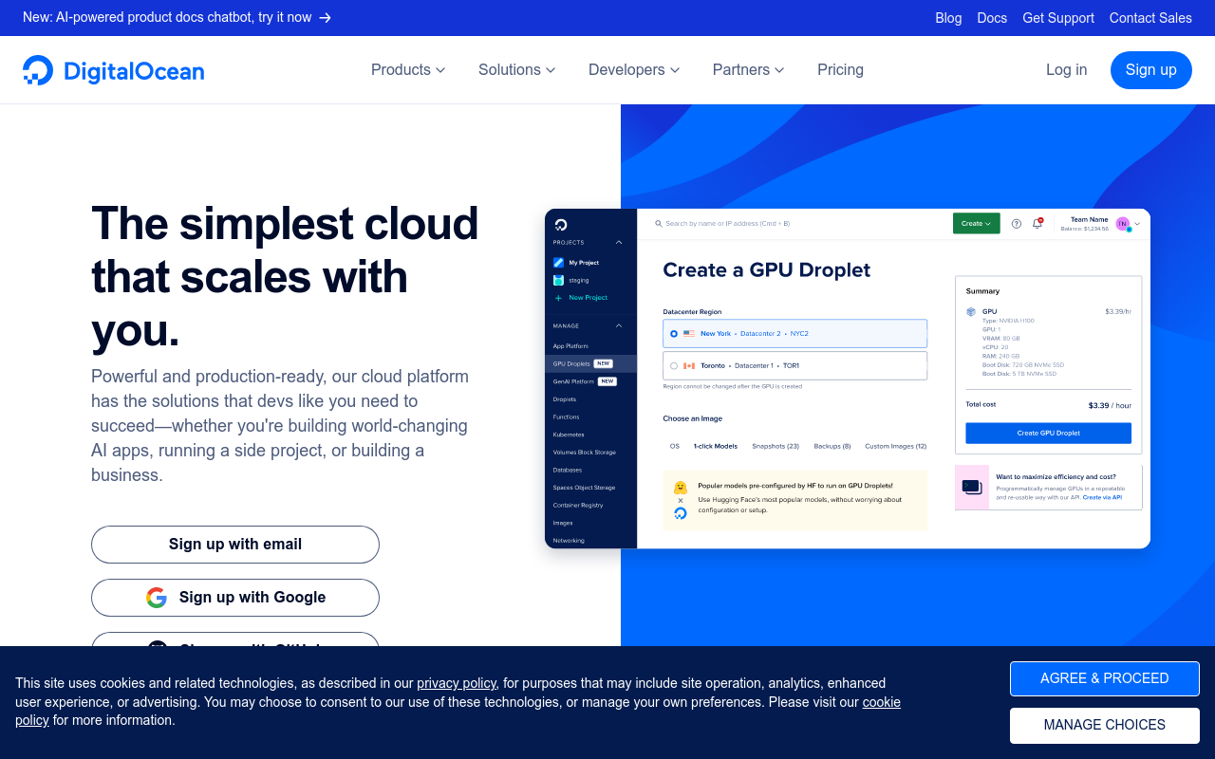Click the Google icon on sign-up button

(157, 598)
